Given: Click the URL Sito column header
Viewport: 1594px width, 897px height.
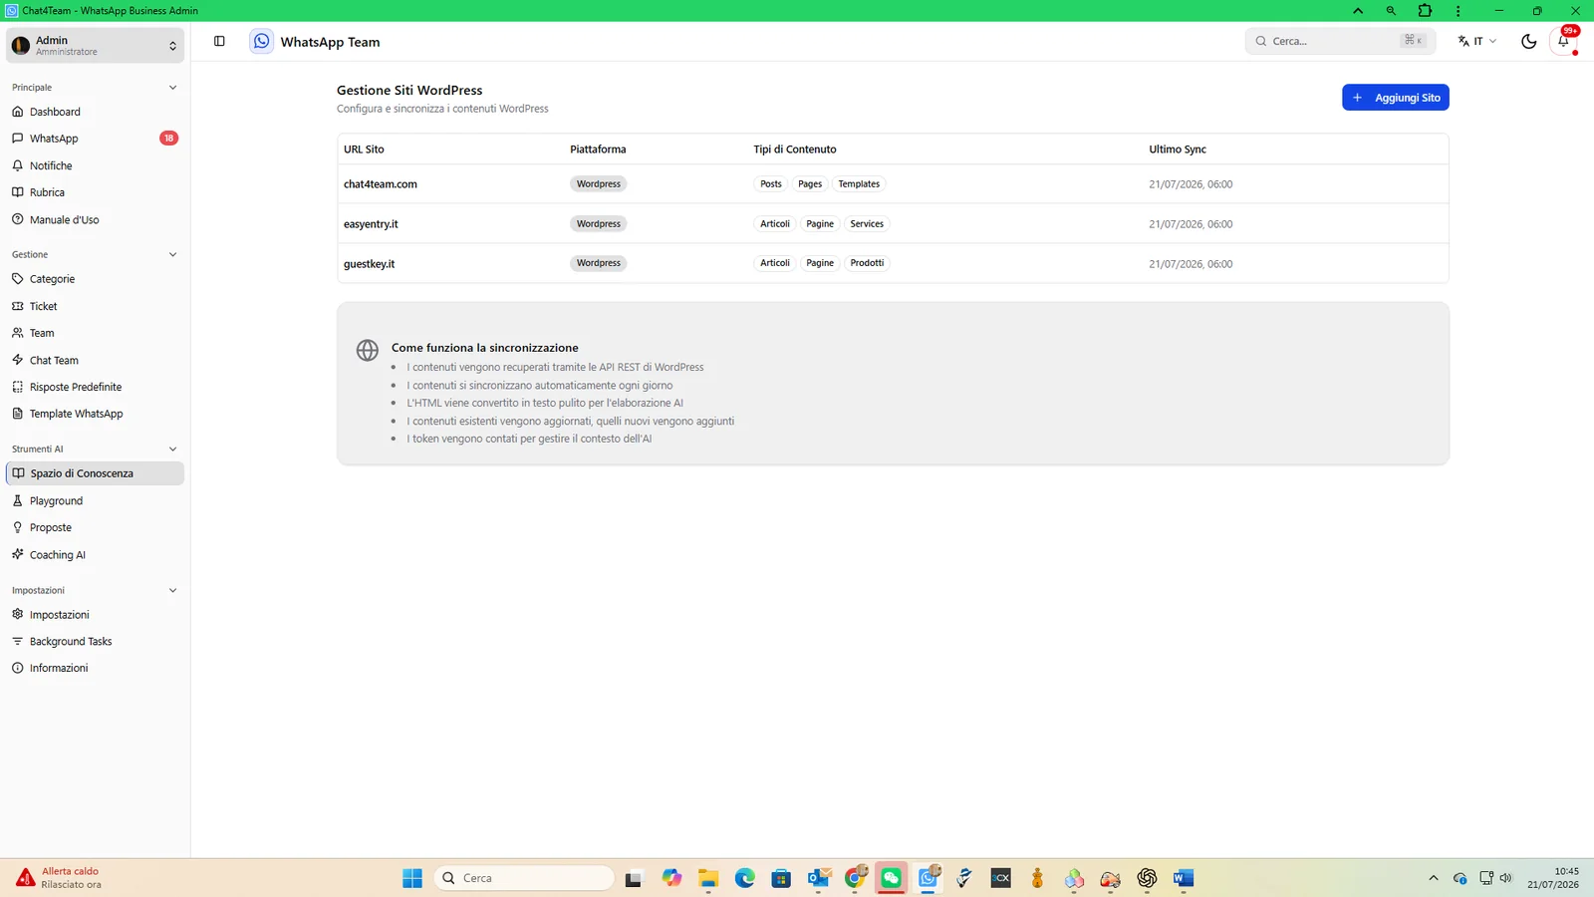Looking at the screenshot, I should coord(364,149).
